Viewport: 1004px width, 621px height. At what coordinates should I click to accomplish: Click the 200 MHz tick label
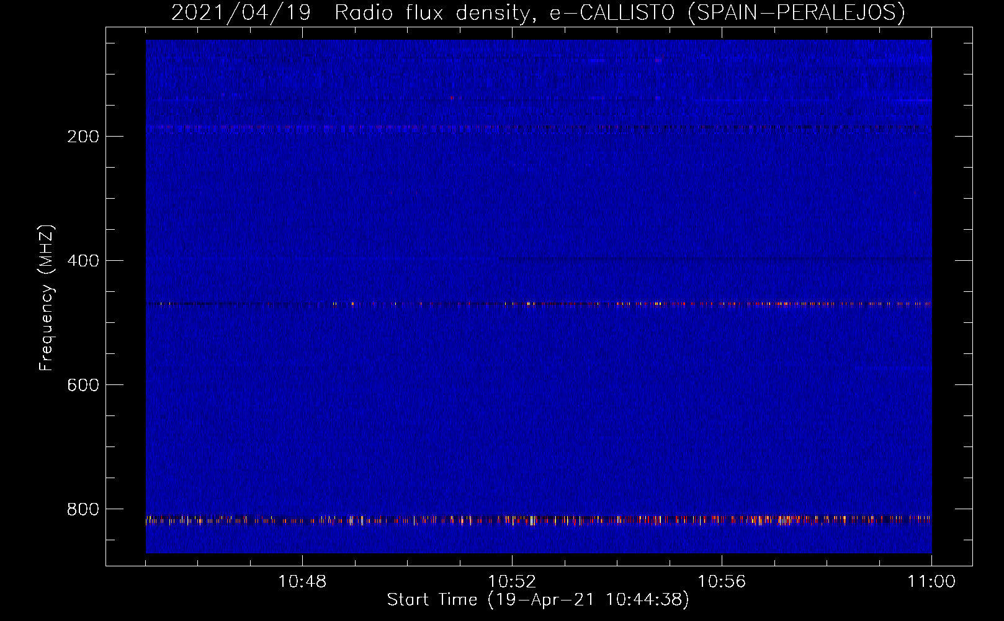coord(83,137)
